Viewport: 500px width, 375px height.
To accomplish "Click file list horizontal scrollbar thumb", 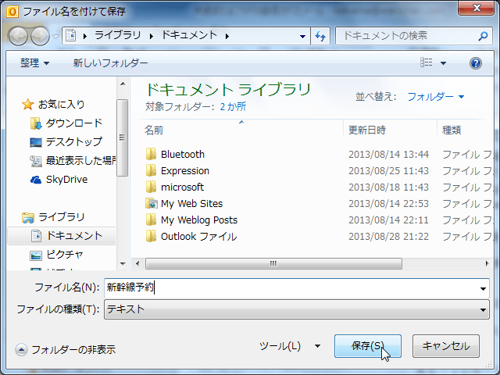I will [x=273, y=264].
